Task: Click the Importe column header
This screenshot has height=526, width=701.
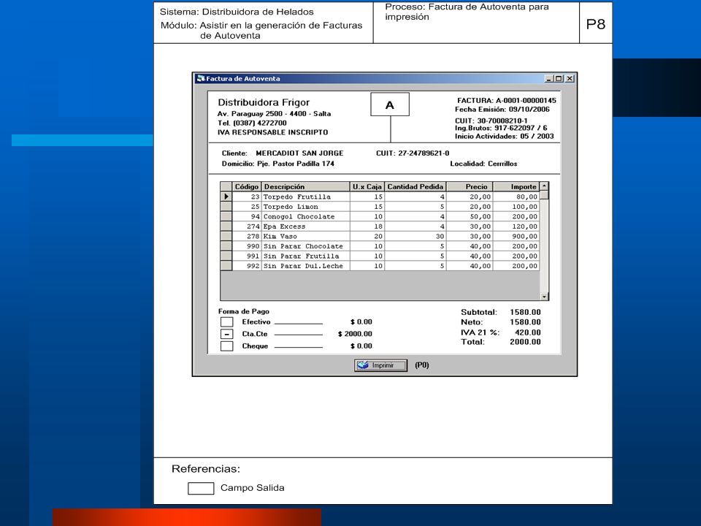Action: pyautogui.click(x=516, y=186)
